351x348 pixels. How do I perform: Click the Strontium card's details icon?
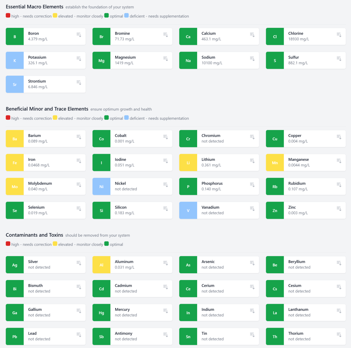point(79,83)
